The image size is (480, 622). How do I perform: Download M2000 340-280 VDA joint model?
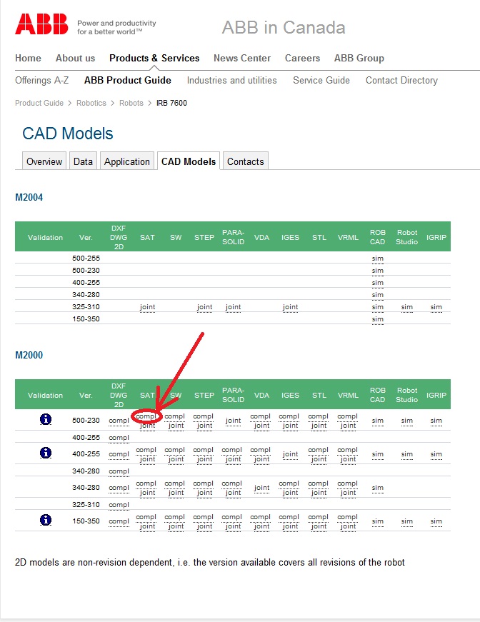pos(262,488)
